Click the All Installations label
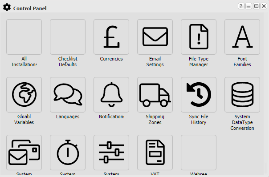Image resolution: width=269 pixels, height=177 pixels. (24, 62)
